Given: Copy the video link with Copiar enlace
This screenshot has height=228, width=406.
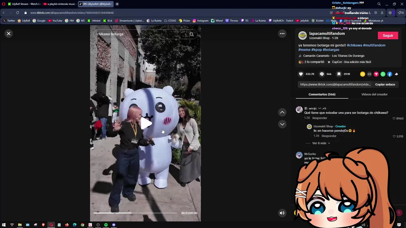Looking at the screenshot, I should point(385,85).
